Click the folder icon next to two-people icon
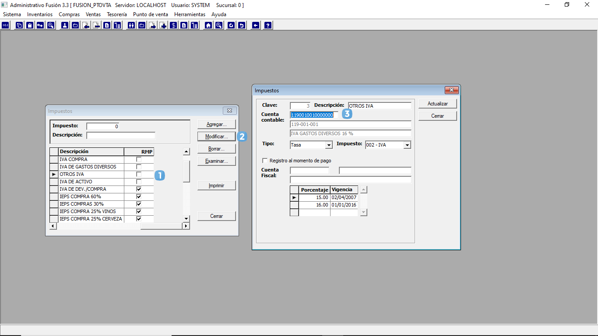Screen dimensions: 598x336 coord(142,25)
